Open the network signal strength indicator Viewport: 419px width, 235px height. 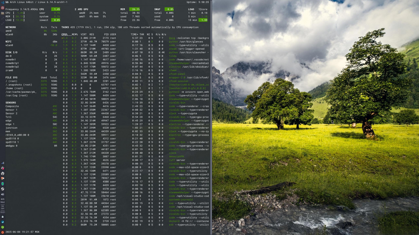[x=3, y=163]
